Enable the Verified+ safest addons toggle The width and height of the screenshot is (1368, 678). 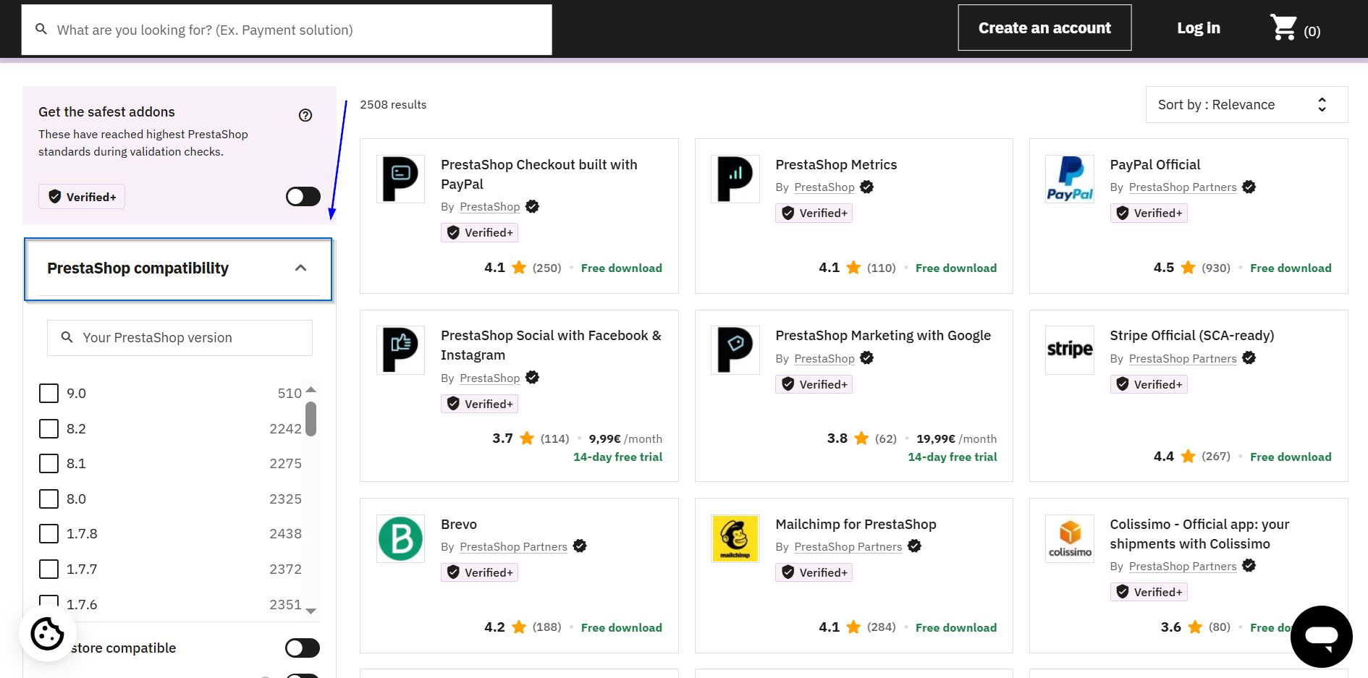tap(303, 197)
